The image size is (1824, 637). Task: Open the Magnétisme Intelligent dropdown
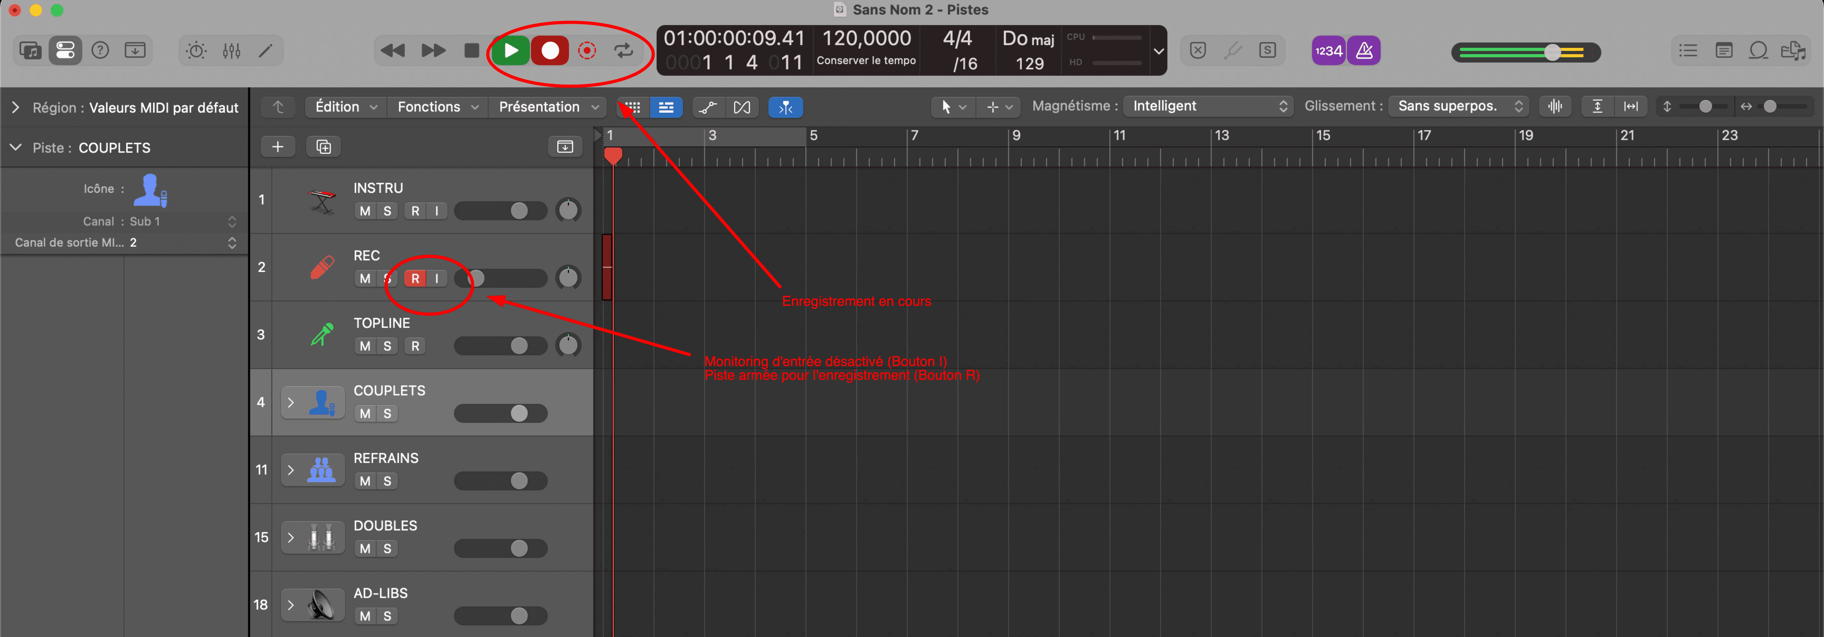1208,106
